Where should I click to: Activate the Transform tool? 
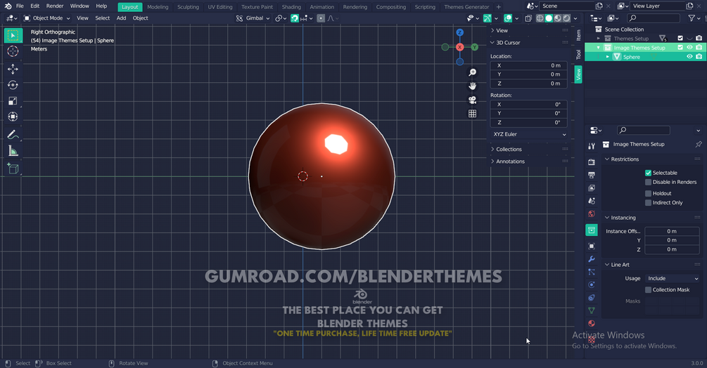(13, 117)
